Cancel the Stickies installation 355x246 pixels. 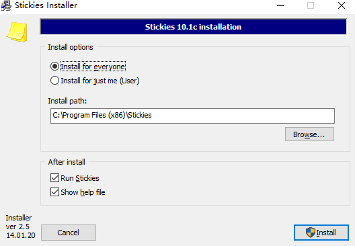coord(69,233)
